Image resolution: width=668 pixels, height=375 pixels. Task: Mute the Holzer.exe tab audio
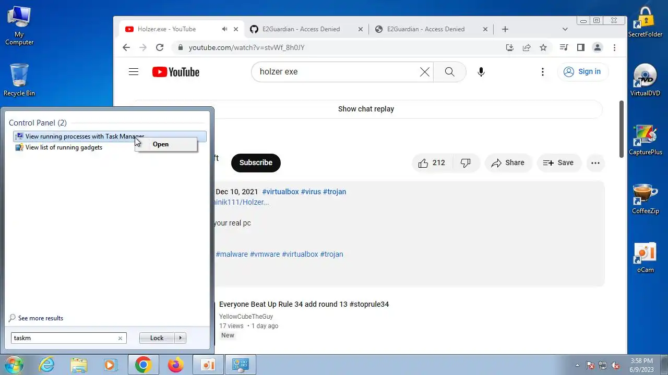pos(224,29)
